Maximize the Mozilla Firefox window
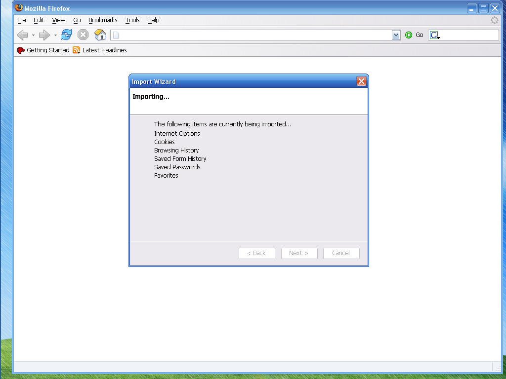The height and width of the screenshot is (379, 506). point(483,8)
